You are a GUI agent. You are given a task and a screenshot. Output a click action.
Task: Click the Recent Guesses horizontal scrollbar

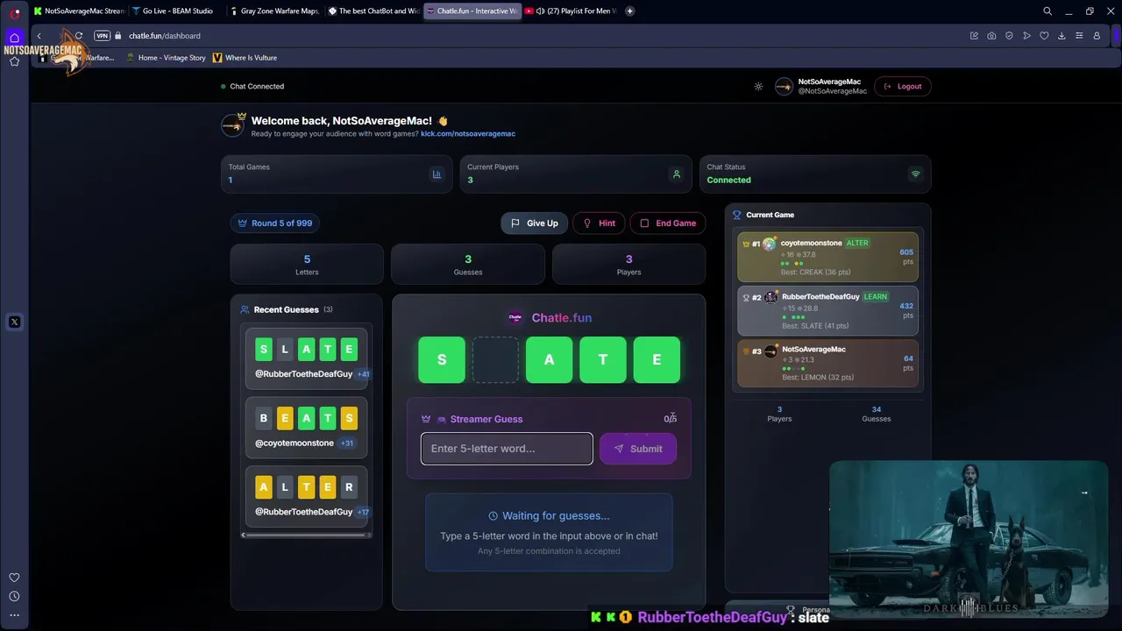click(x=304, y=535)
